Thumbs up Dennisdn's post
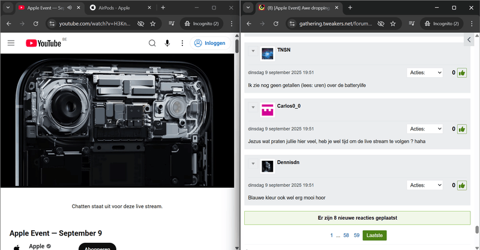This screenshot has height=250, width=480. (462, 185)
